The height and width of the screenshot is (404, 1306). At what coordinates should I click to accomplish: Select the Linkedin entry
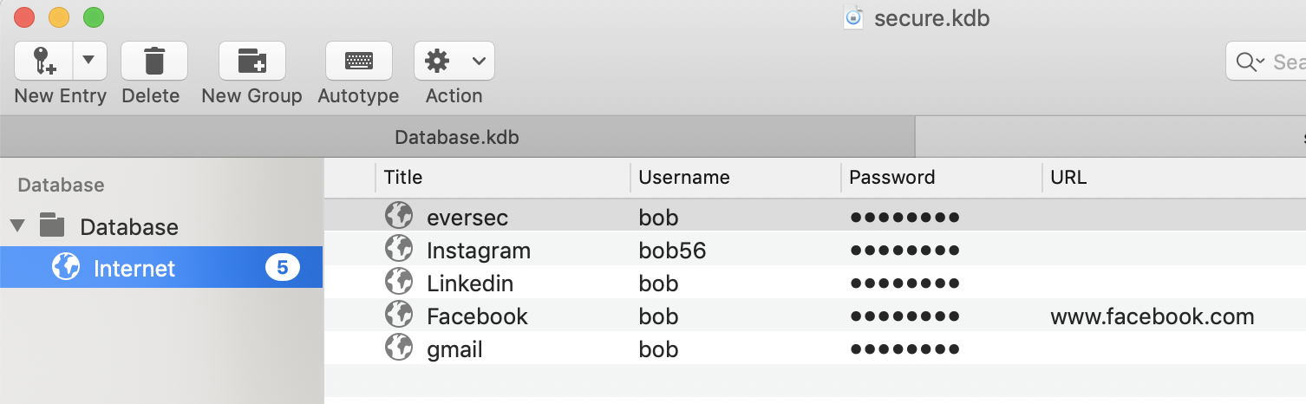(815, 283)
